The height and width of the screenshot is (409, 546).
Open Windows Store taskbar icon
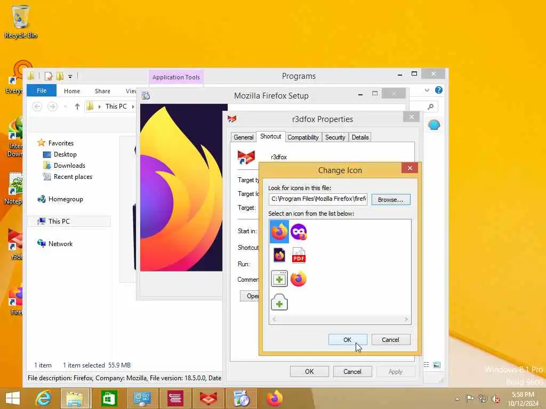click(x=109, y=398)
